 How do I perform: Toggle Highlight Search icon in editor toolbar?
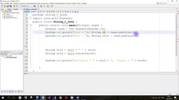54,12
